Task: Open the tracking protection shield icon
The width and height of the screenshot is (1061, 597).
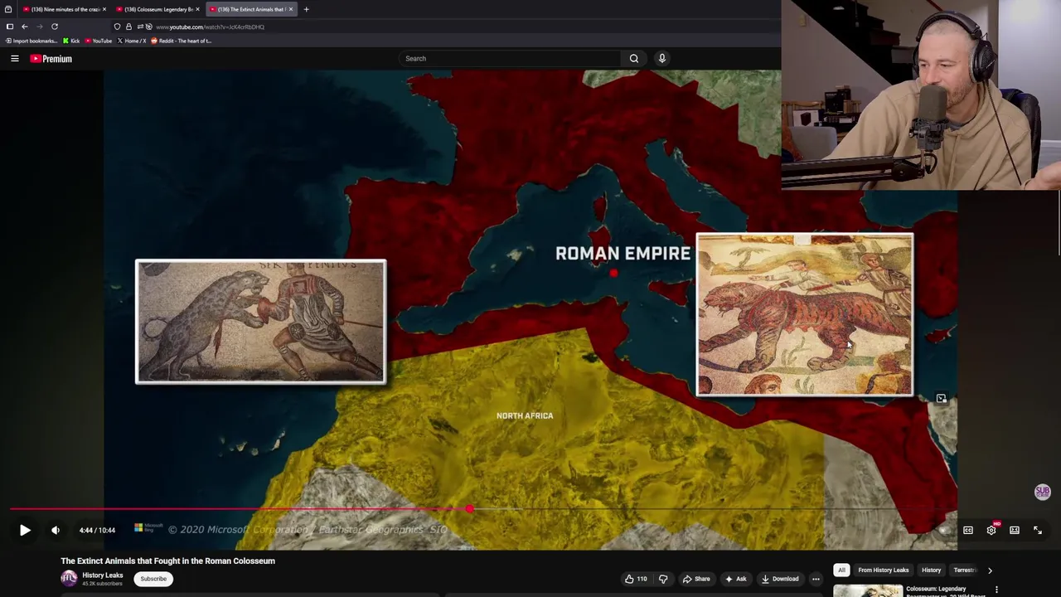Action: click(x=117, y=27)
